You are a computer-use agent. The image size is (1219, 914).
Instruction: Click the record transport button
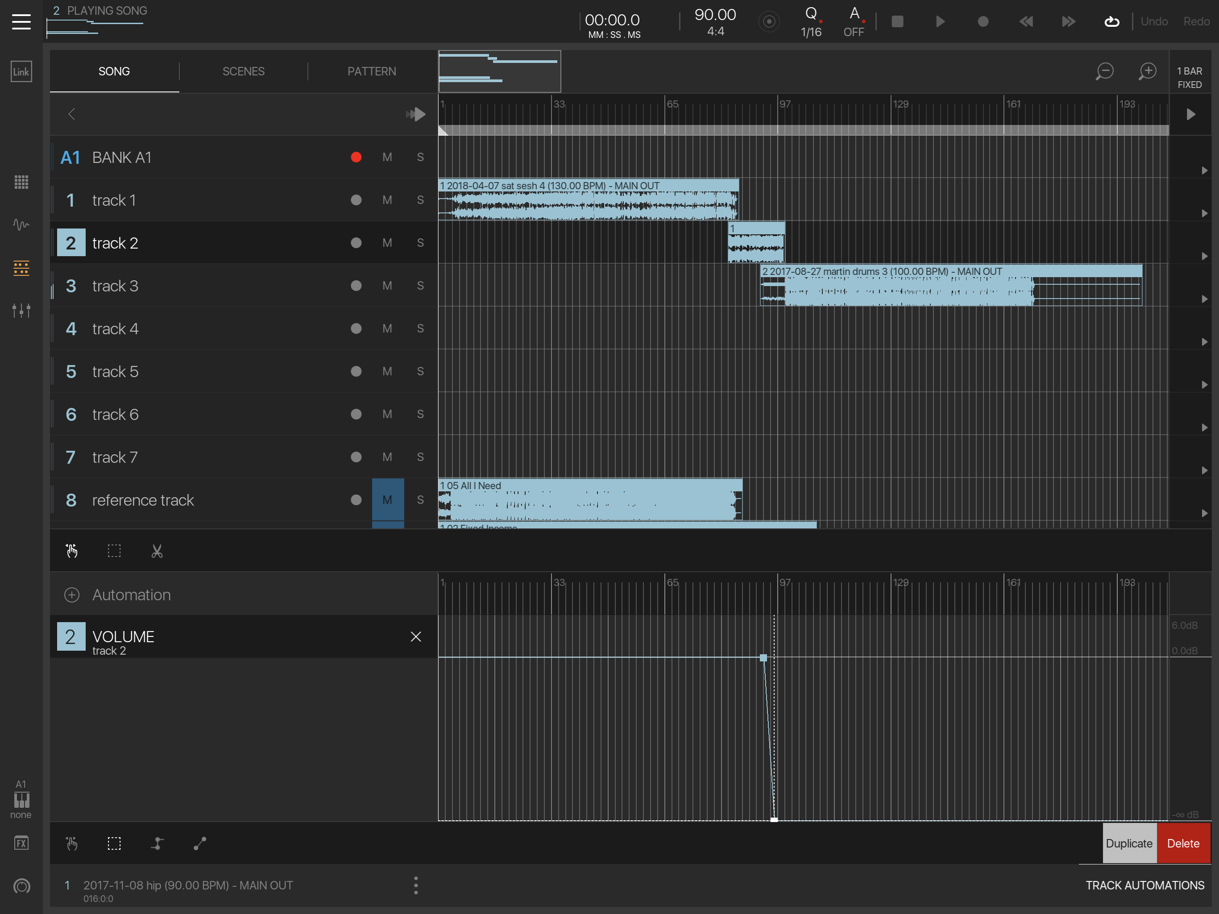983,21
